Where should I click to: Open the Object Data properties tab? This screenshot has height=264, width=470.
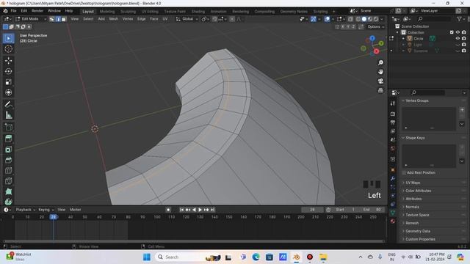(x=393, y=213)
